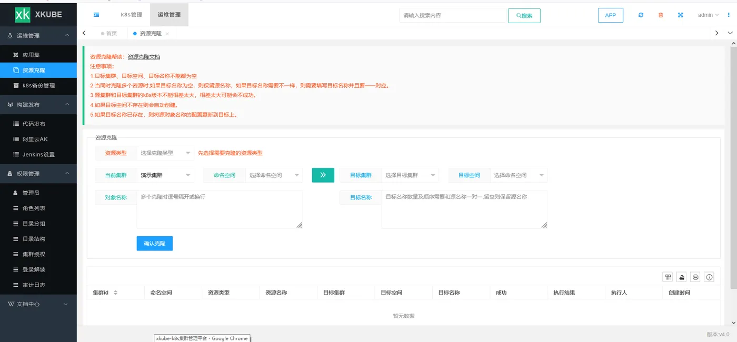Open source 命名空间 dropdown

274,175
